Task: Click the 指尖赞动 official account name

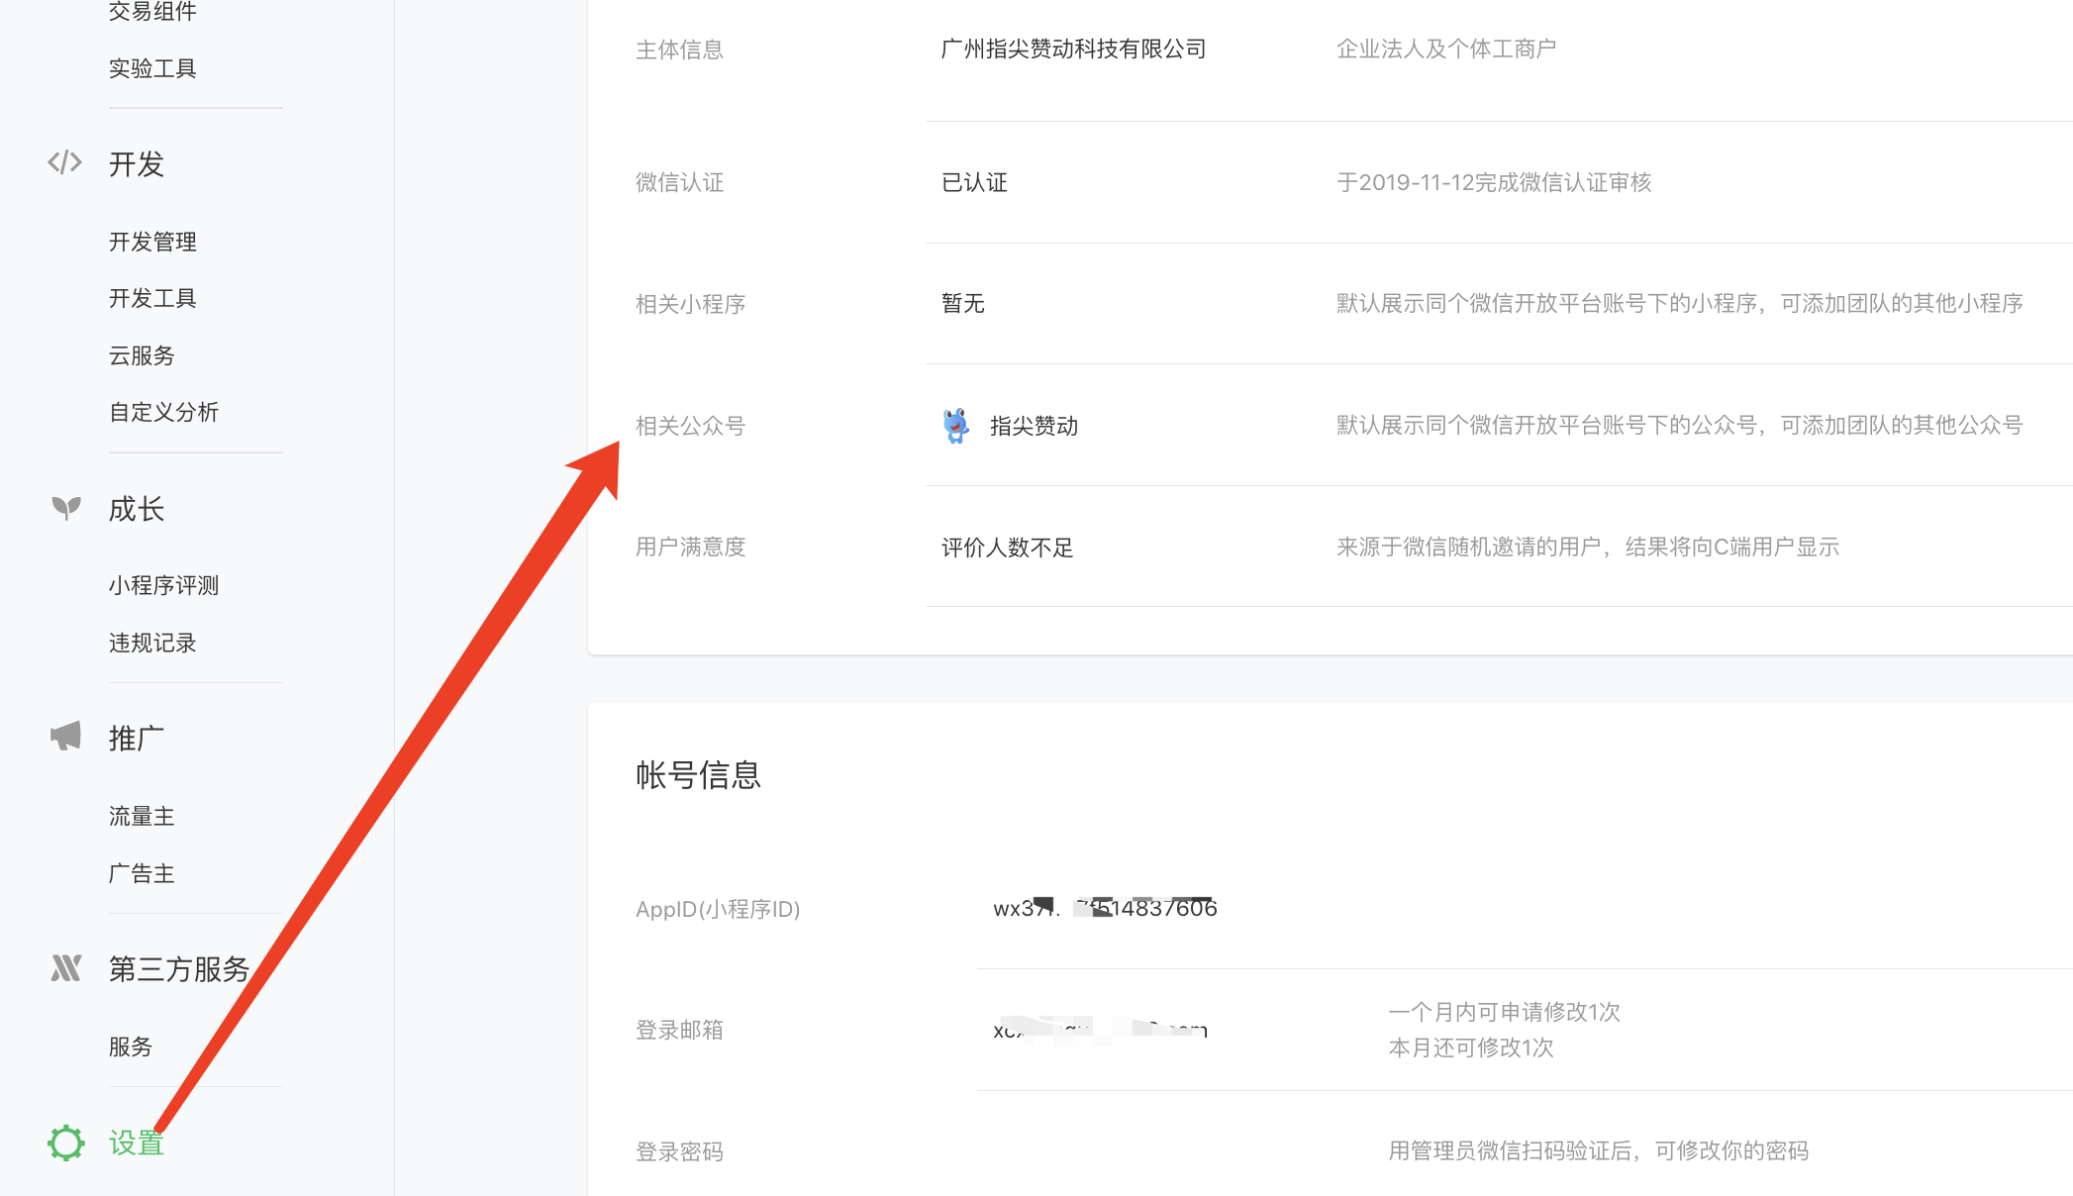Action: coord(1034,426)
